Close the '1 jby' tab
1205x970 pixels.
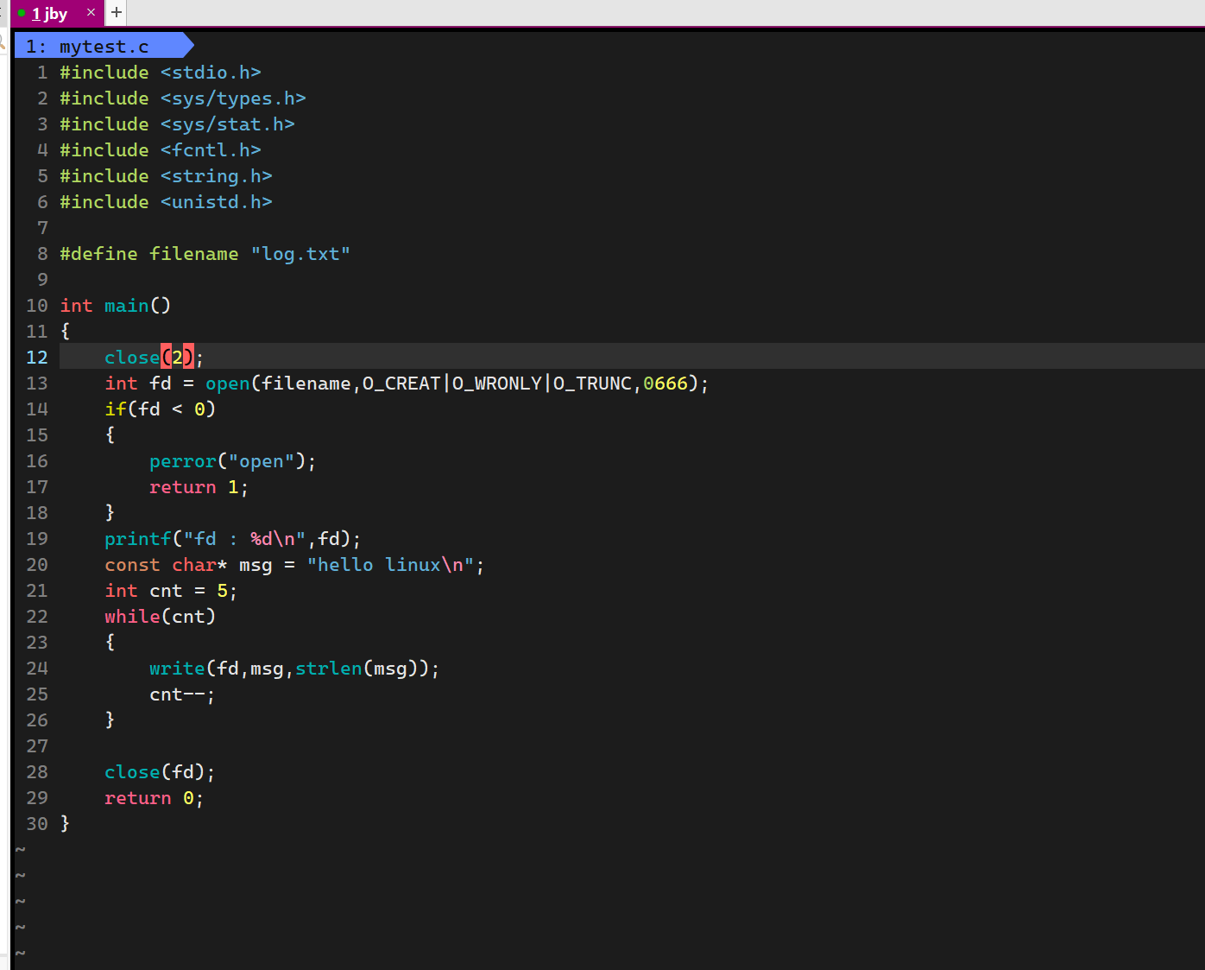(91, 12)
